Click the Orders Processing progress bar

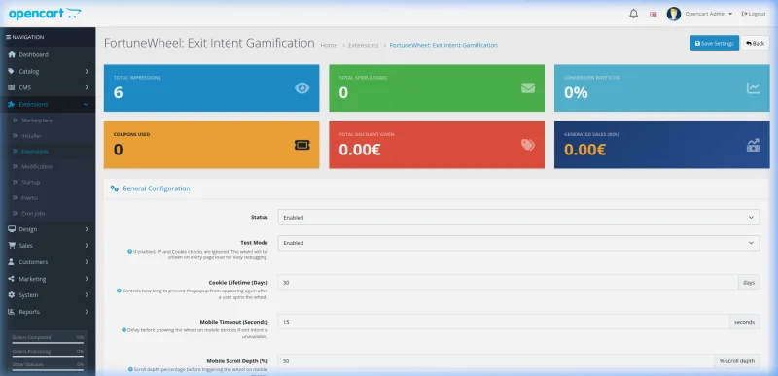(48, 356)
